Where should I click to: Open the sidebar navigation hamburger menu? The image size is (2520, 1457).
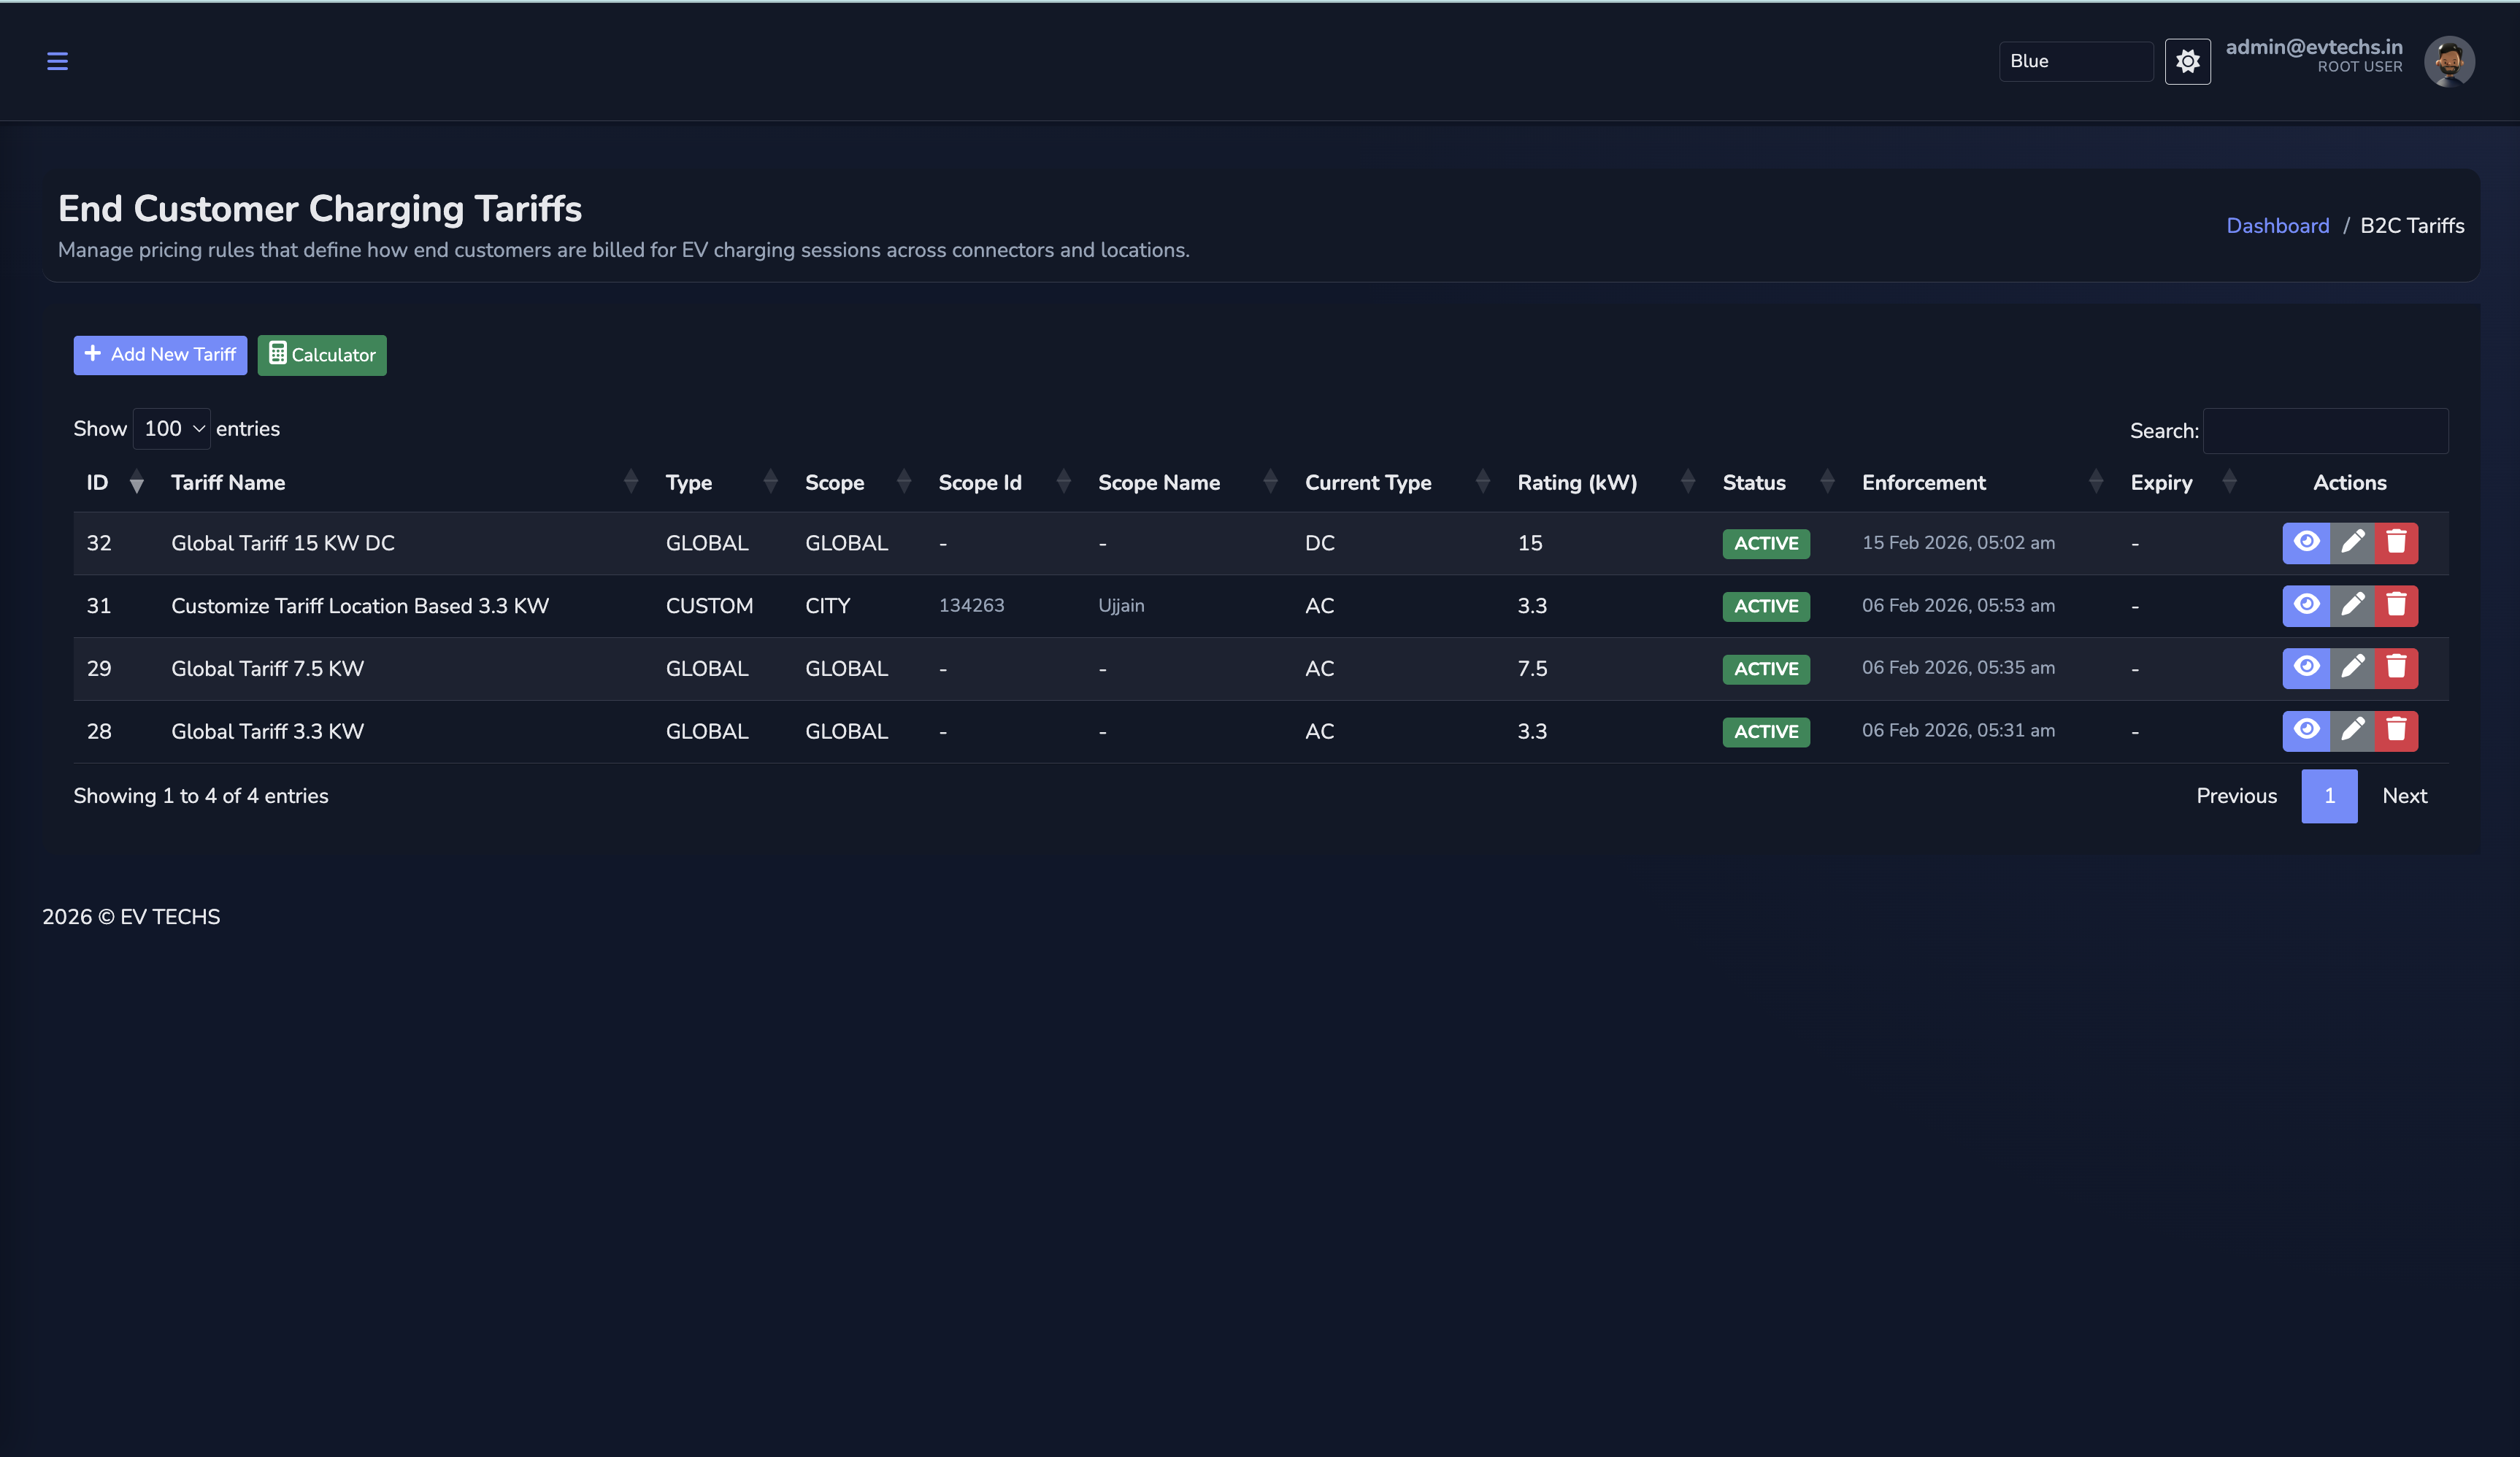coord(57,61)
